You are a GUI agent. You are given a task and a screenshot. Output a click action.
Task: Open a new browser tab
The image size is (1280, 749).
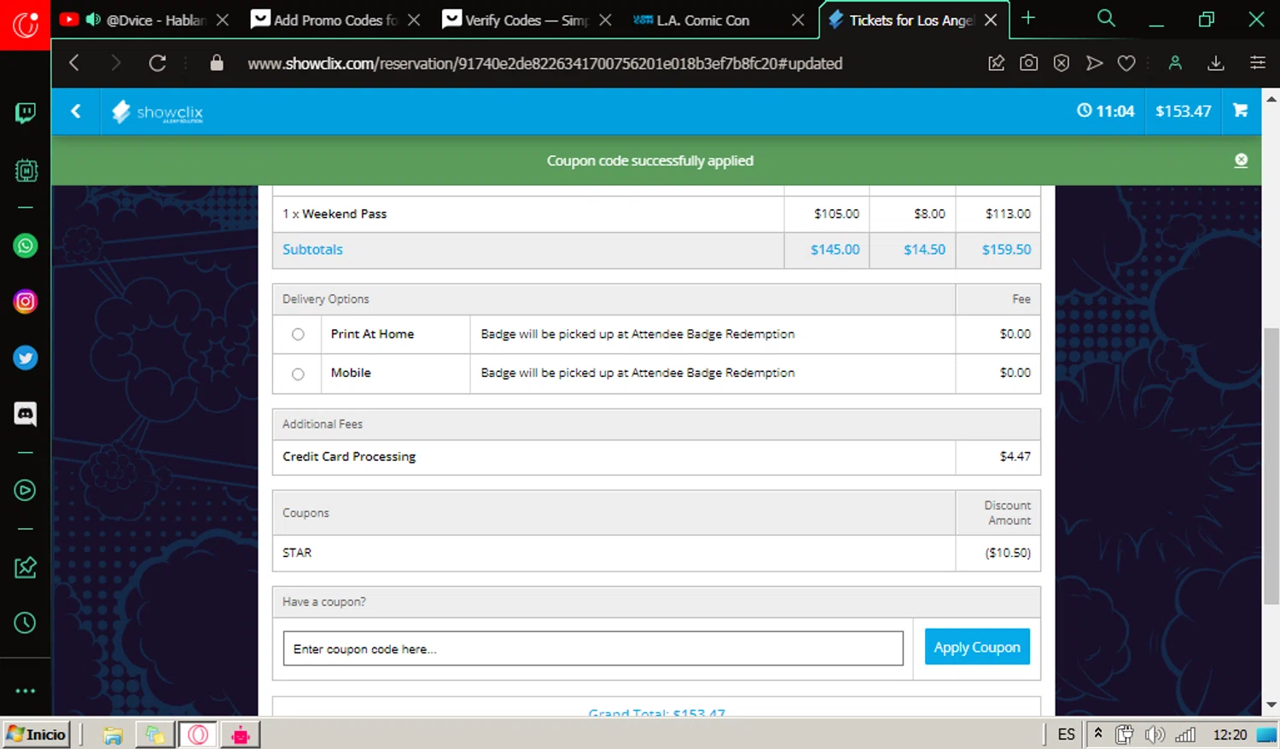click(x=1028, y=19)
